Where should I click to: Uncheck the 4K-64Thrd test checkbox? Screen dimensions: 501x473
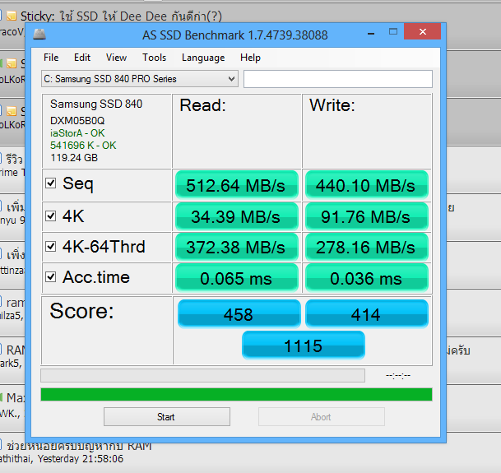click(x=51, y=247)
